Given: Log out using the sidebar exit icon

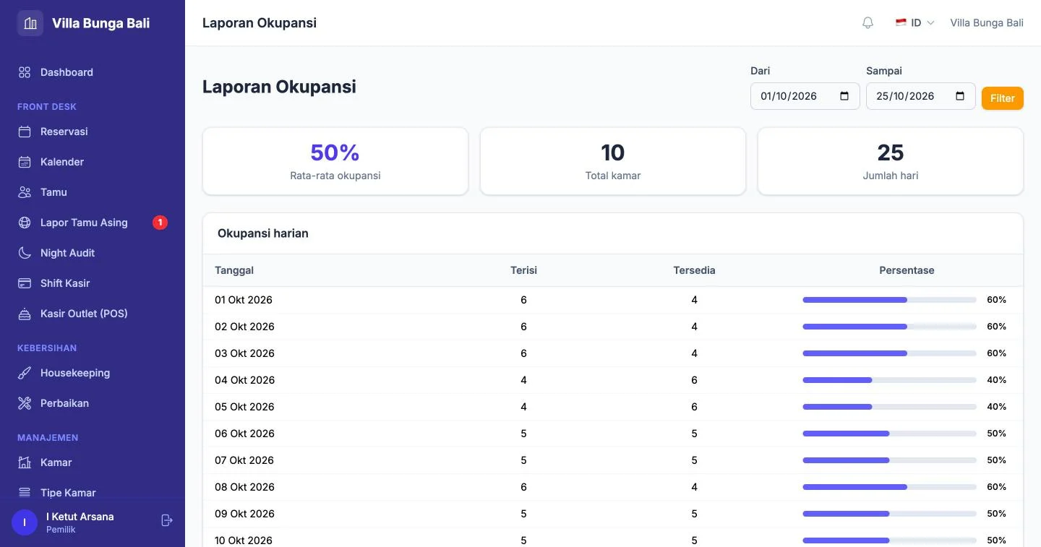Looking at the screenshot, I should point(167,520).
